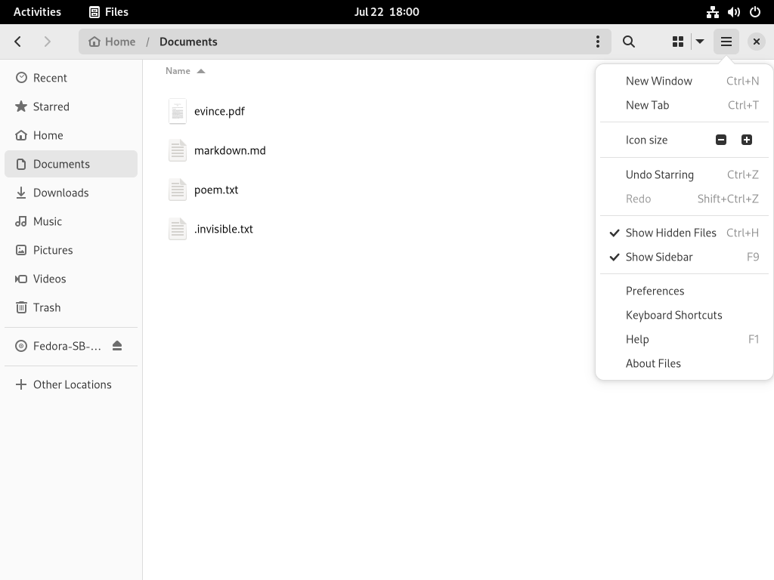The width and height of the screenshot is (774, 580).
Task: Open Trash in the sidebar
Action: tap(71, 307)
